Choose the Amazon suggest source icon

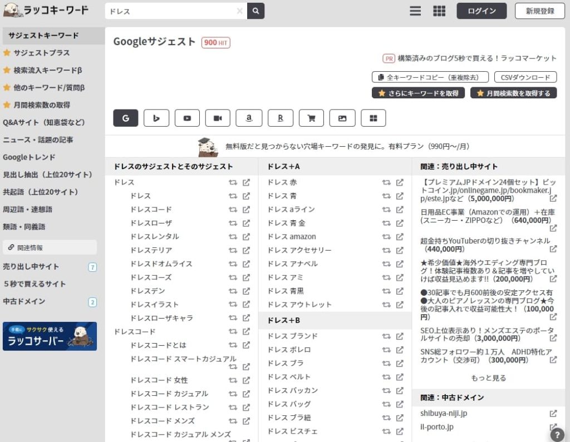(x=249, y=118)
